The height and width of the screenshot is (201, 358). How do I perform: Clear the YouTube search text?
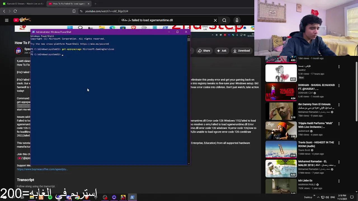pos(215,20)
